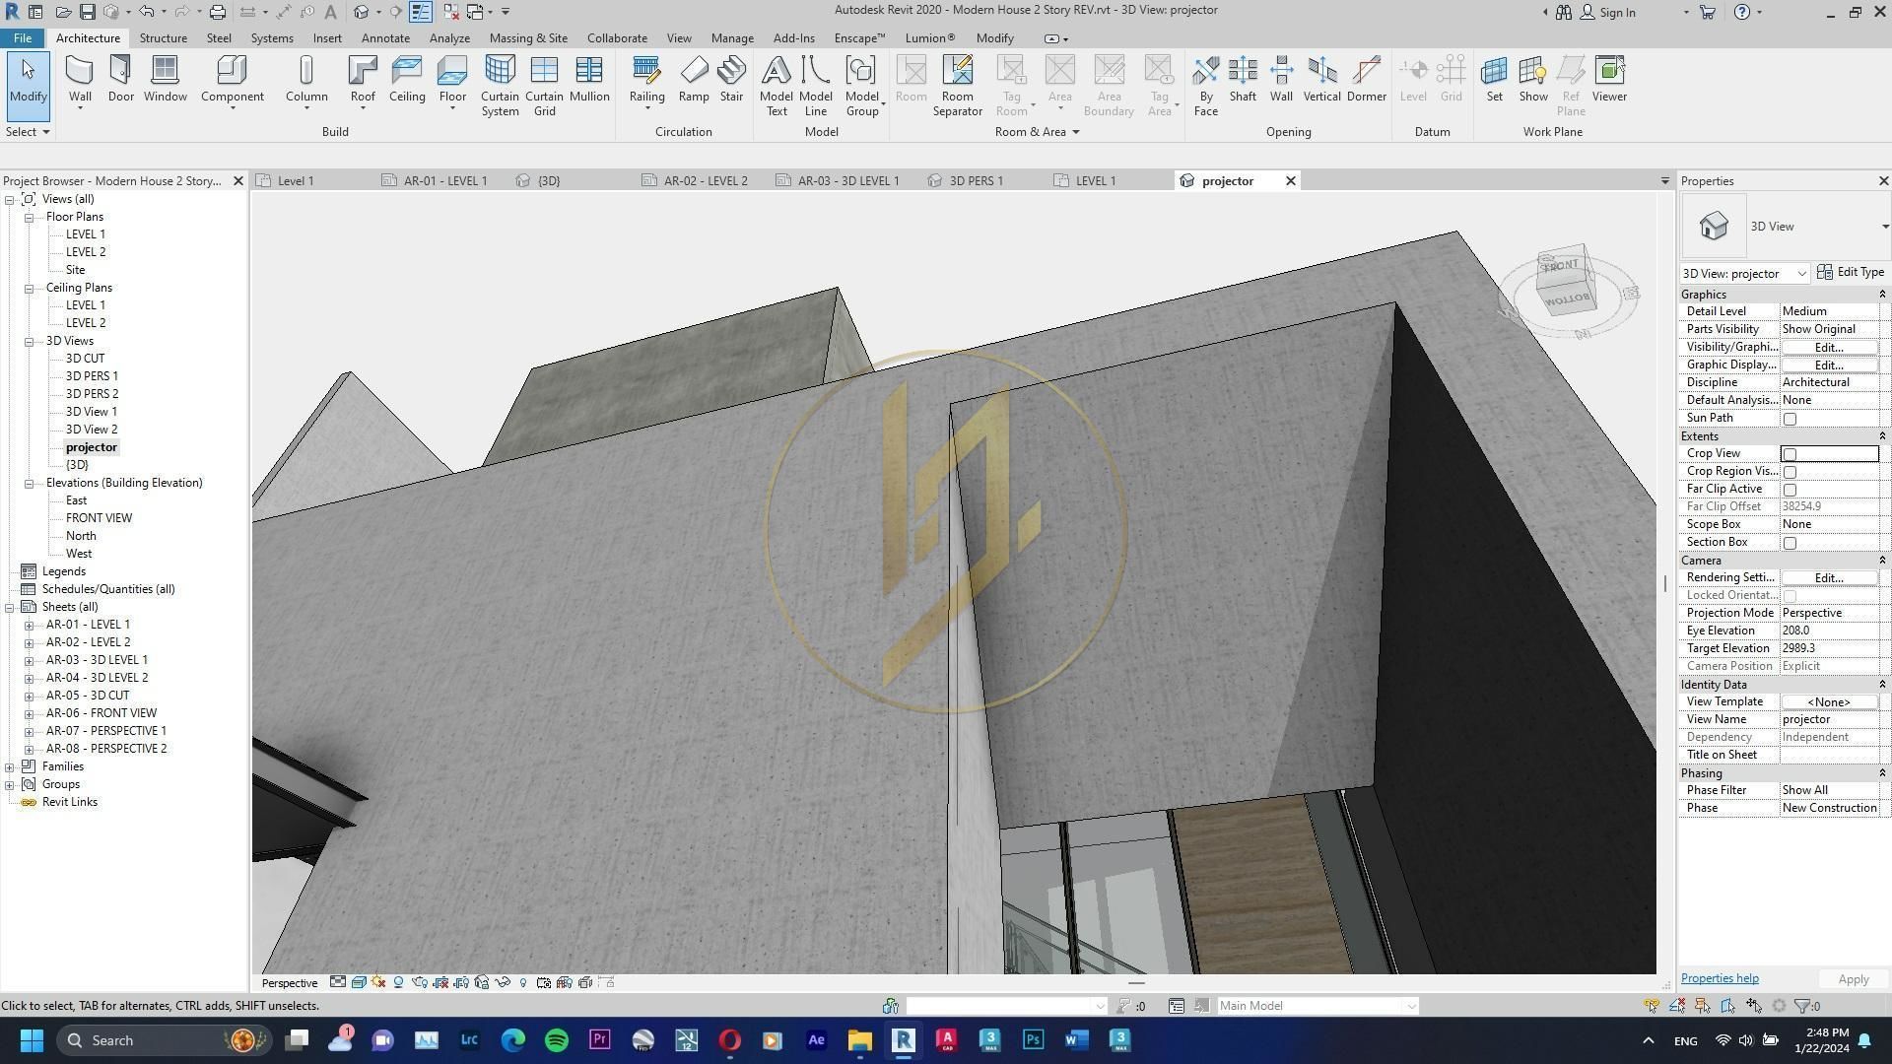Click Edit for Visibility/Graphics overrides
Screen dimensions: 1892x1064
point(1828,347)
